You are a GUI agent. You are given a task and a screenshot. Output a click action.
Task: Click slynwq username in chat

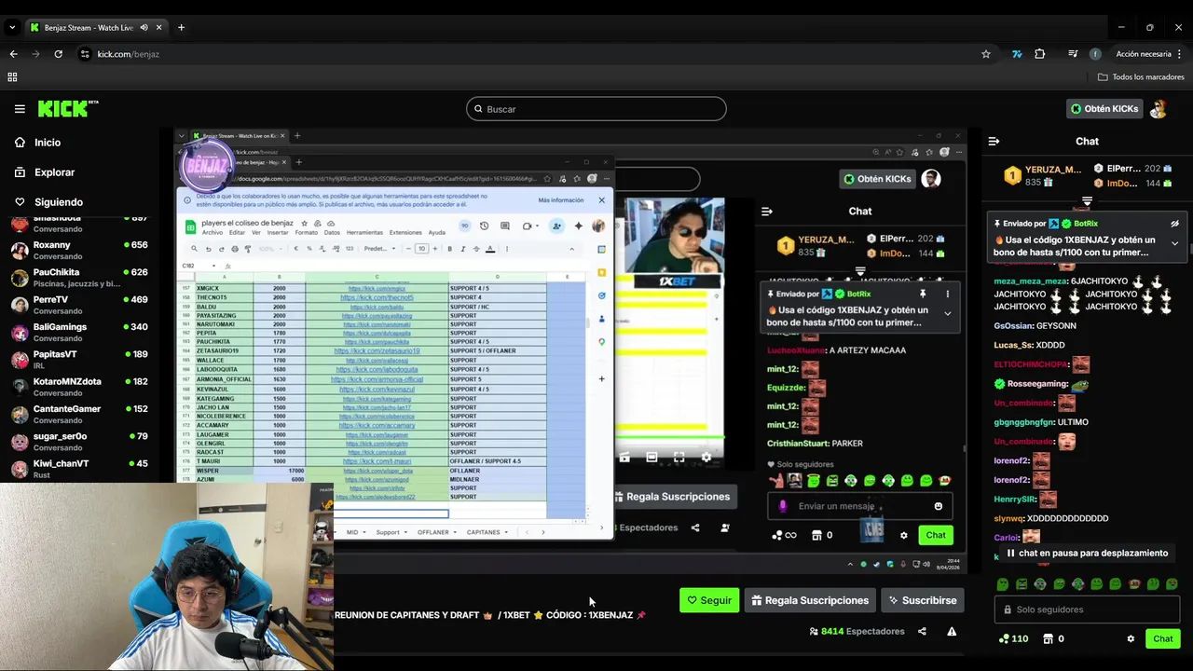[x=1008, y=518]
